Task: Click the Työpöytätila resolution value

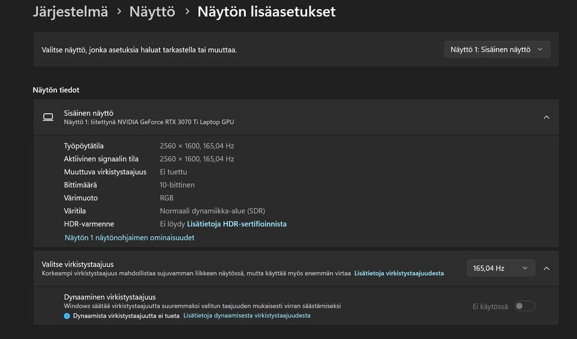Action: [x=197, y=146]
